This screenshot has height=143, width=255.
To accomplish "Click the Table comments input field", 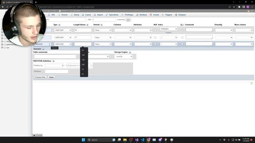I will pos(55,56).
